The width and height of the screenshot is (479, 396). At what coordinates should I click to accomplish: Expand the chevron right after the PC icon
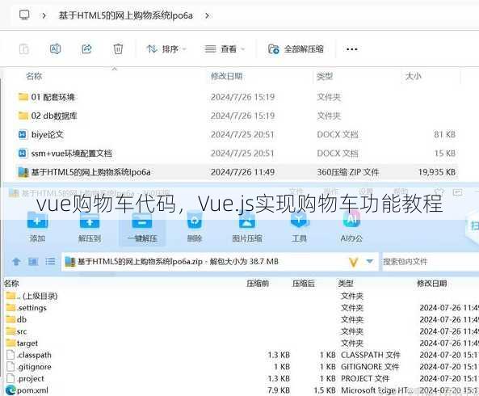(x=44, y=15)
